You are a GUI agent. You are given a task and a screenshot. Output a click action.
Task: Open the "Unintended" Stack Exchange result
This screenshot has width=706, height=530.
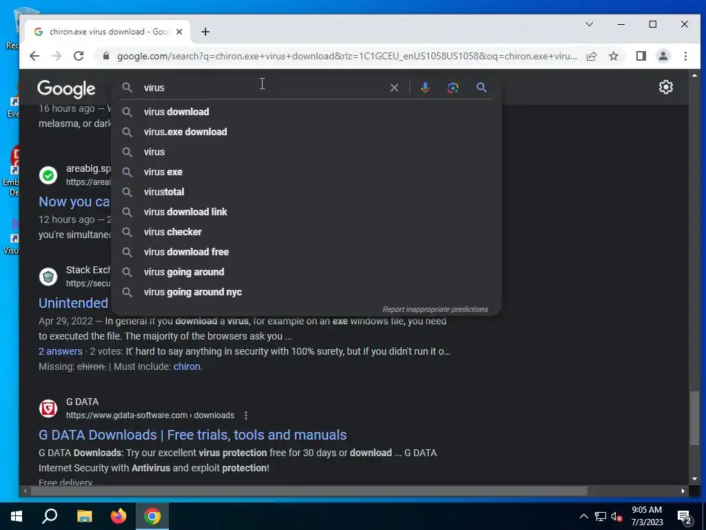coord(73,304)
